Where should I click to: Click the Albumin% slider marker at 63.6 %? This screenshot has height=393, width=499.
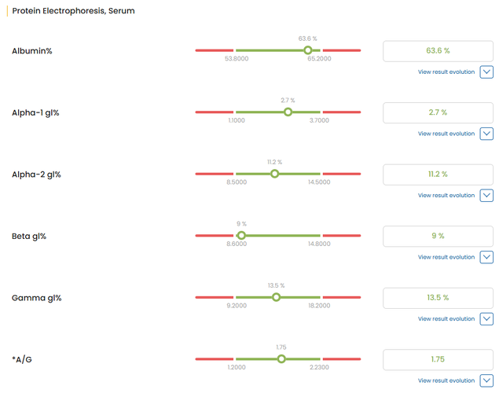(308, 50)
